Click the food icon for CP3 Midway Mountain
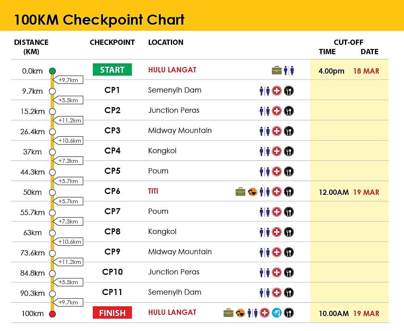The height and width of the screenshot is (331, 404). [289, 131]
